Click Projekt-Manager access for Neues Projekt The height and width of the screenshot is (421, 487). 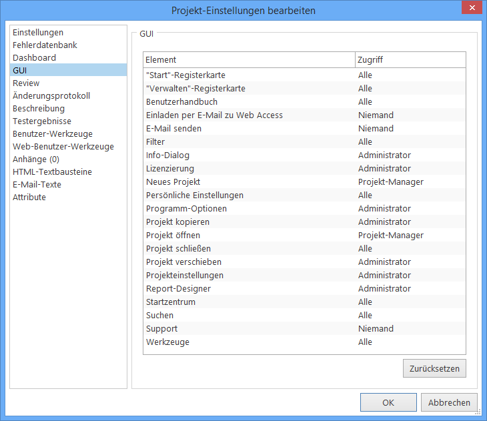pos(391,182)
